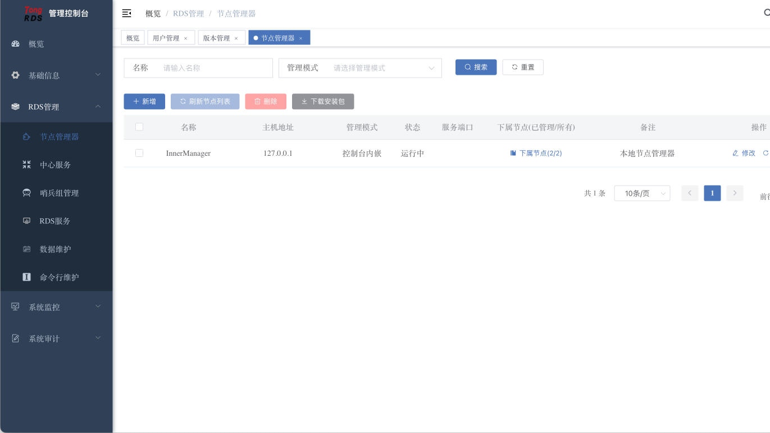Switch to the 版本管理 tab
This screenshot has width=770, height=433.
(217, 38)
